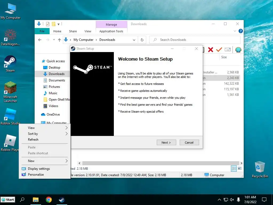
Task: Open Application Tools ribbon tab
Action: pos(111,31)
